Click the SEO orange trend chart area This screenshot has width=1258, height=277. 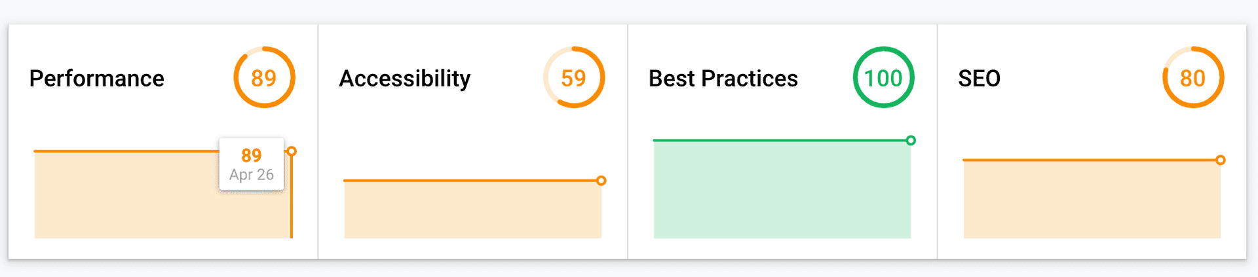1092,199
